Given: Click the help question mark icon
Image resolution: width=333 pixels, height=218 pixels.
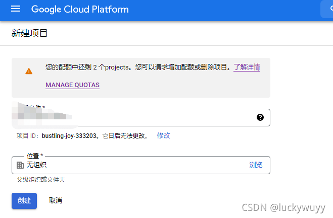Looking at the screenshot, I should click(260, 117).
